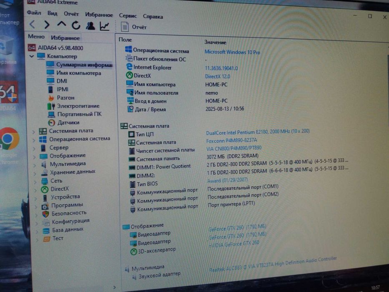The width and height of the screenshot is (389, 292).
Task: Click the Системная плата section header in list
Action: (x=145, y=126)
